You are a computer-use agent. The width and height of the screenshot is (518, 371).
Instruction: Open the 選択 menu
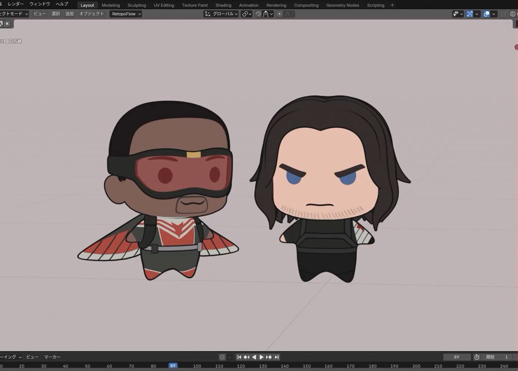coord(56,14)
